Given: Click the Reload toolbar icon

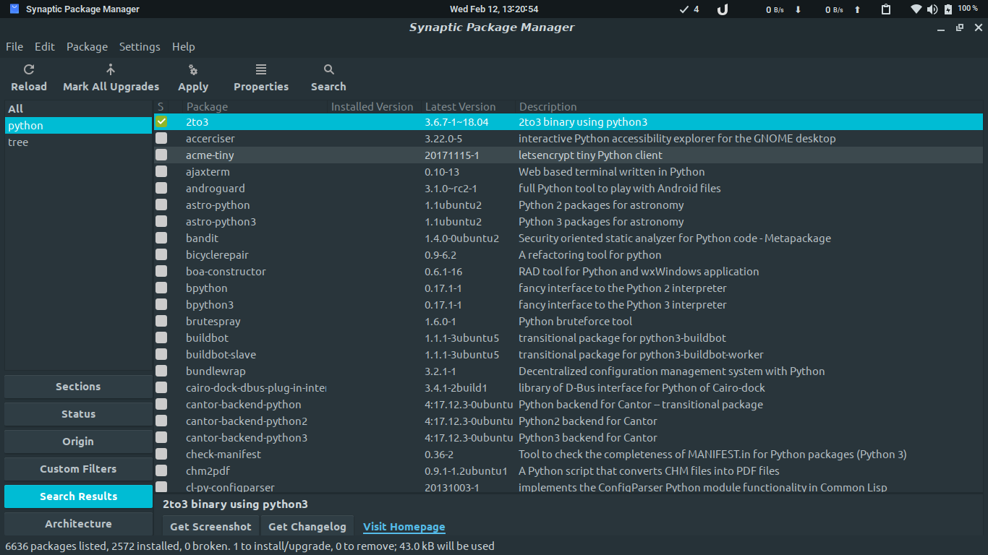Looking at the screenshot, I should [29, 70].
